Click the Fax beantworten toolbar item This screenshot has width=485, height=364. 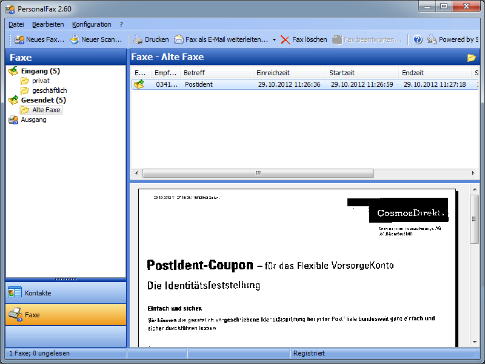pyautogui.click(x=367, y=39)
